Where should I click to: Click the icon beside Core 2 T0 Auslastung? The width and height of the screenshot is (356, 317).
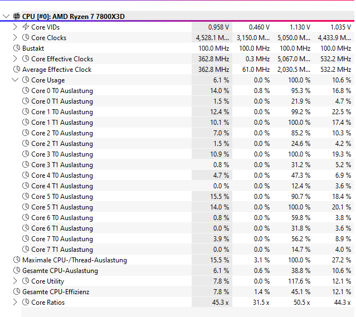[26, 133]
